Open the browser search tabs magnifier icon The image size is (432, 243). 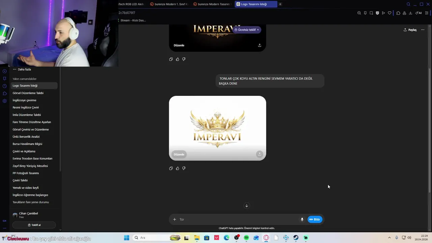(408, 4)
